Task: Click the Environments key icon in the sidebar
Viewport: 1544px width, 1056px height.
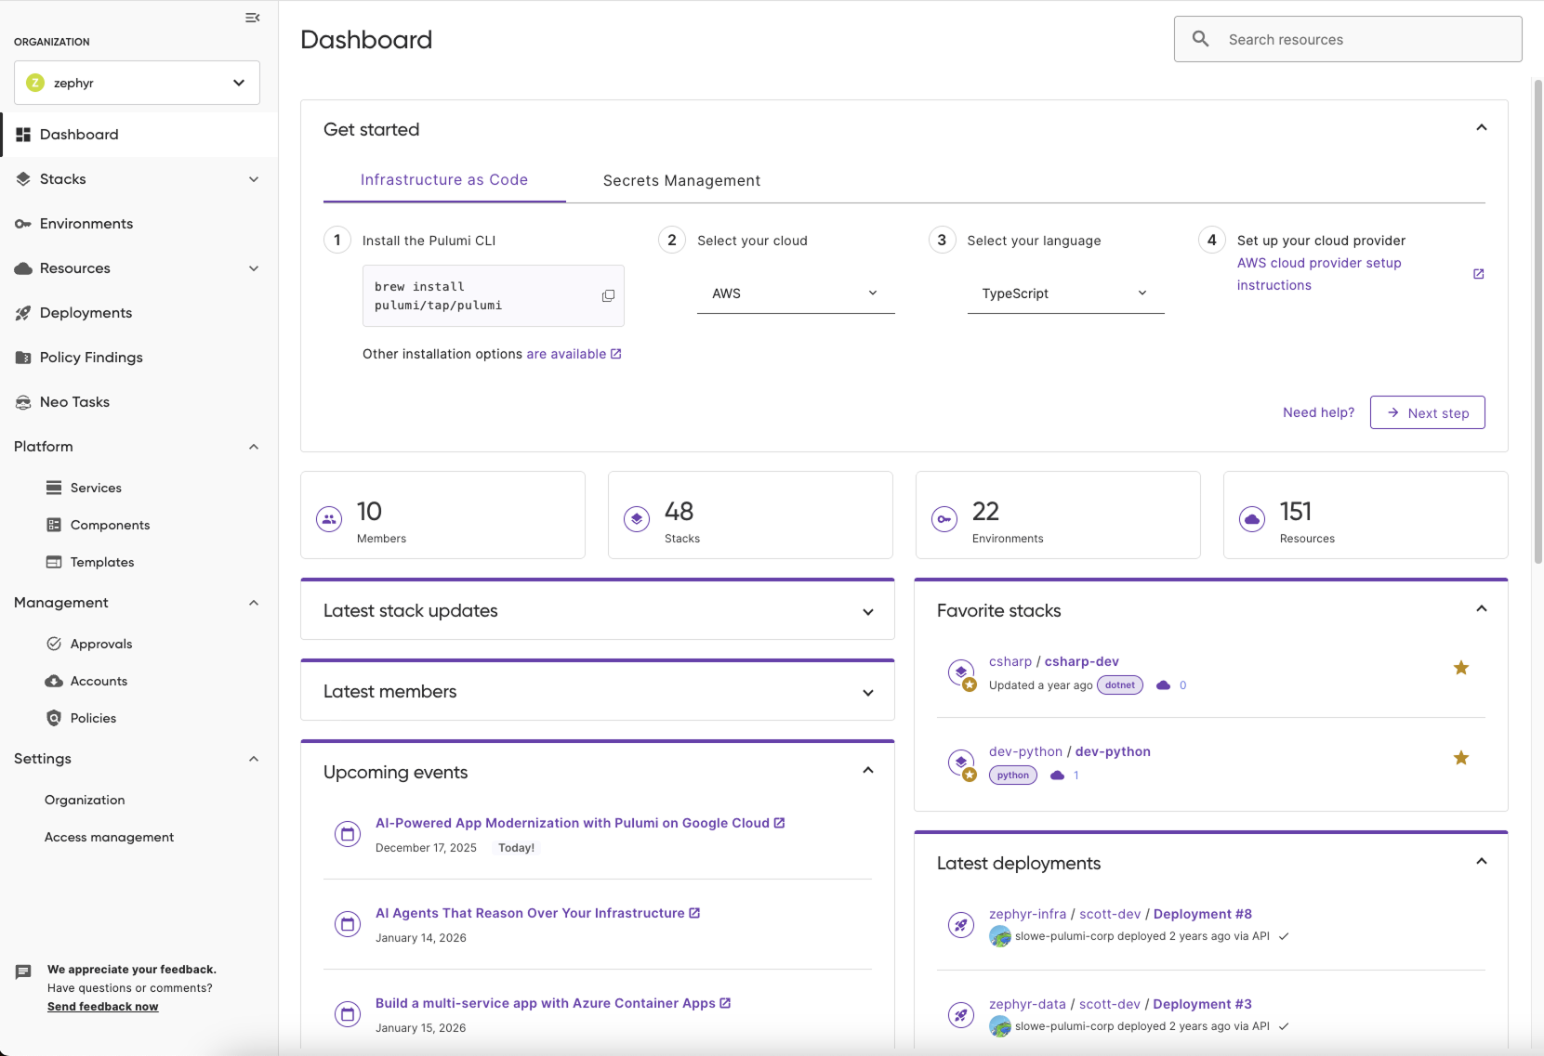Action: tap(23, 224)
